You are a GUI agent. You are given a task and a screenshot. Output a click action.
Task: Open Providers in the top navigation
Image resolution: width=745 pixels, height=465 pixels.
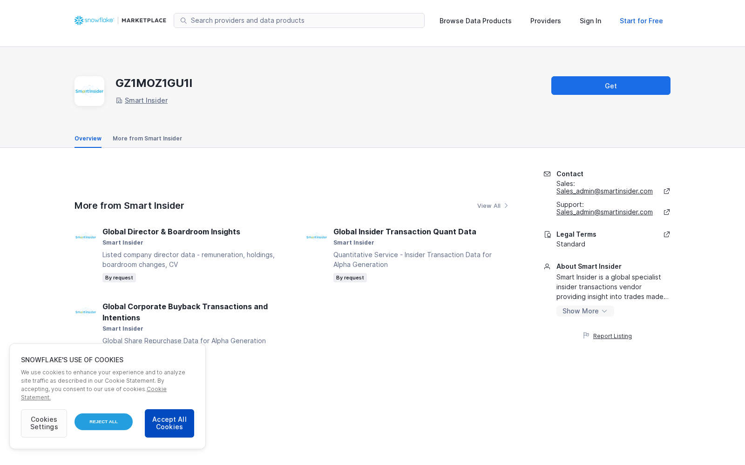546,21
